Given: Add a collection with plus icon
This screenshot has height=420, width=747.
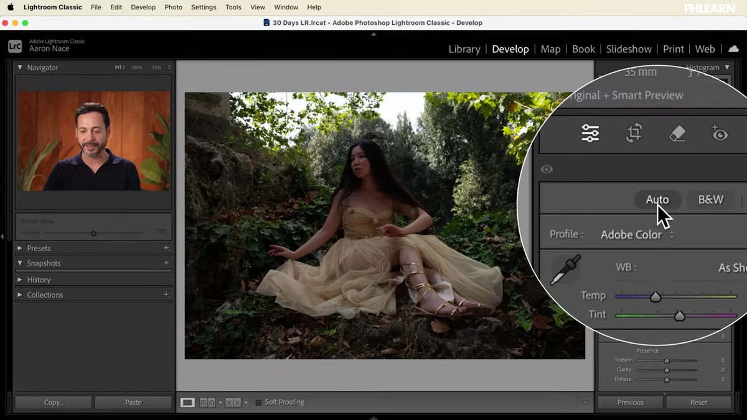Looking at the screenshot, I should point(166,294).
